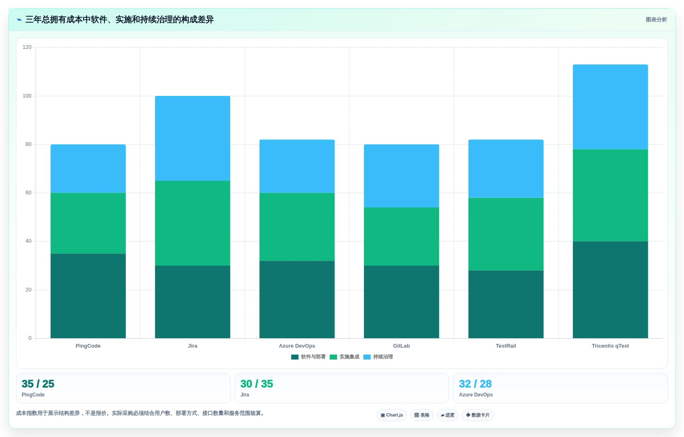Click the green 实施集成 legend swatch
The image size is (684, 437).
point(333,357)
